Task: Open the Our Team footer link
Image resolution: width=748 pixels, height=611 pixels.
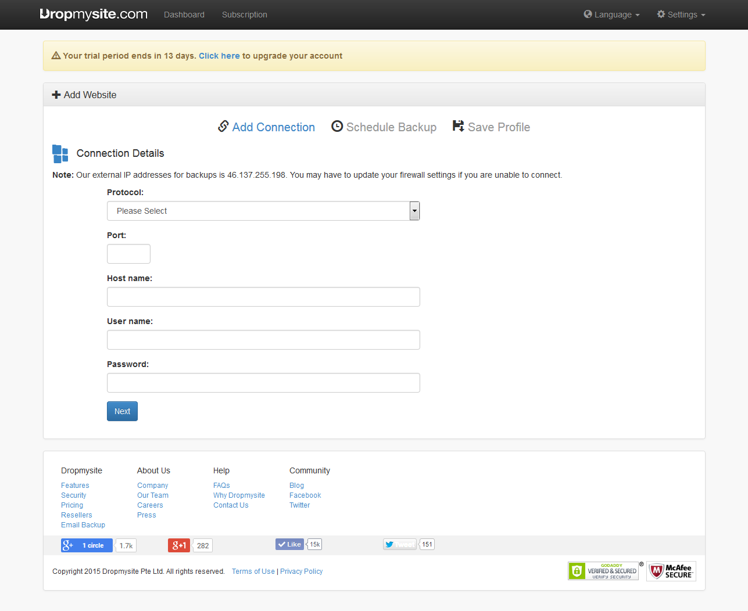Action: coord(153,495)
